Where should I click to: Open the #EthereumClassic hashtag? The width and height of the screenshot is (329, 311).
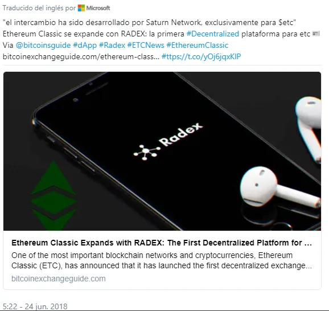tap(198, 45)
